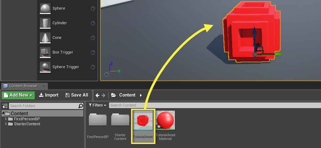Click the Sphere label in list
This screenshot has width=321, height=148.
[59, 8]
